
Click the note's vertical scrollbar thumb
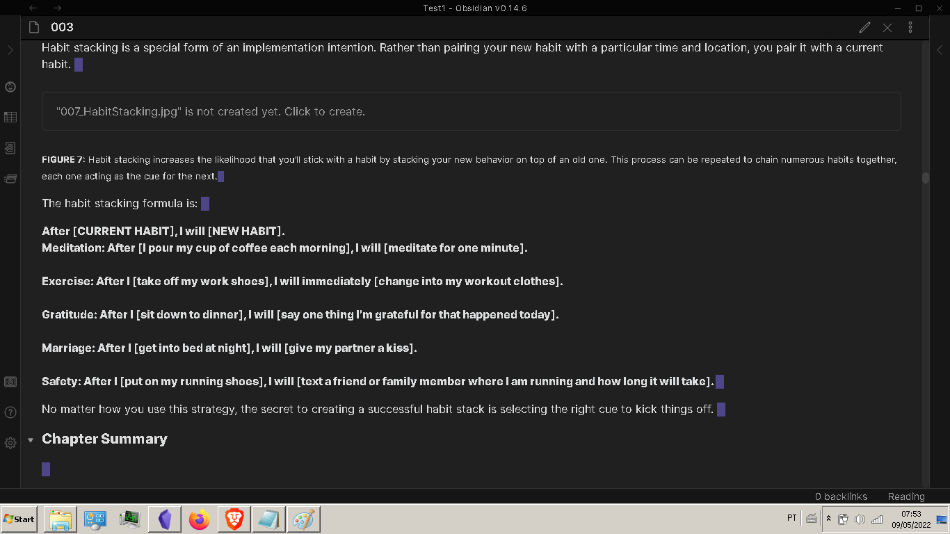click(926, 177)
